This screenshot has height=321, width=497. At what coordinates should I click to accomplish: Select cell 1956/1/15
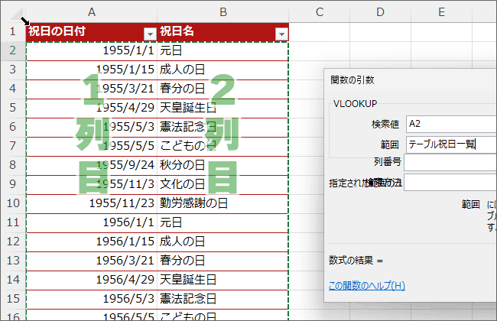[x=92, y=242]
